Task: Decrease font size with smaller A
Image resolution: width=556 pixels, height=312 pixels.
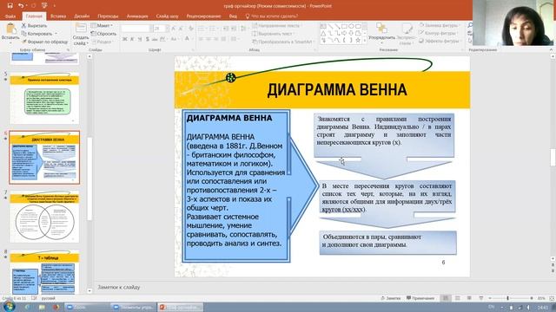Action: pyautogui.click(x=181, y=29)
